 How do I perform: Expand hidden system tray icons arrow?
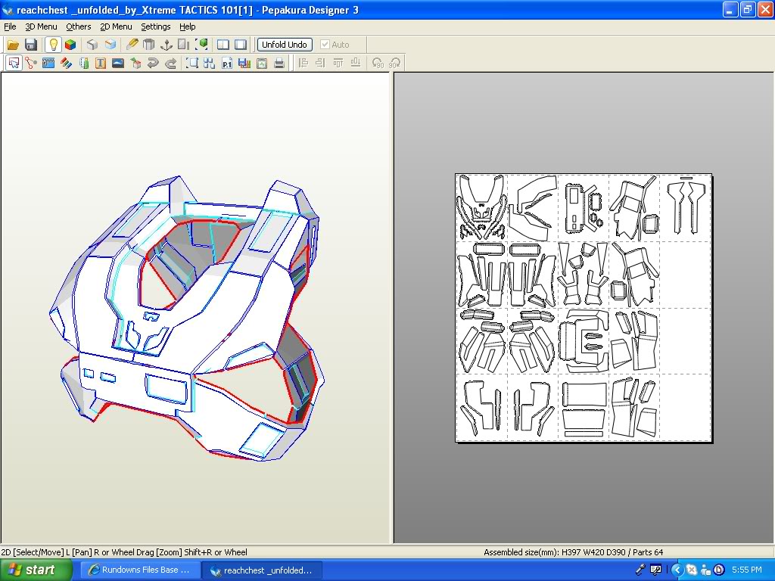[677, 570]
